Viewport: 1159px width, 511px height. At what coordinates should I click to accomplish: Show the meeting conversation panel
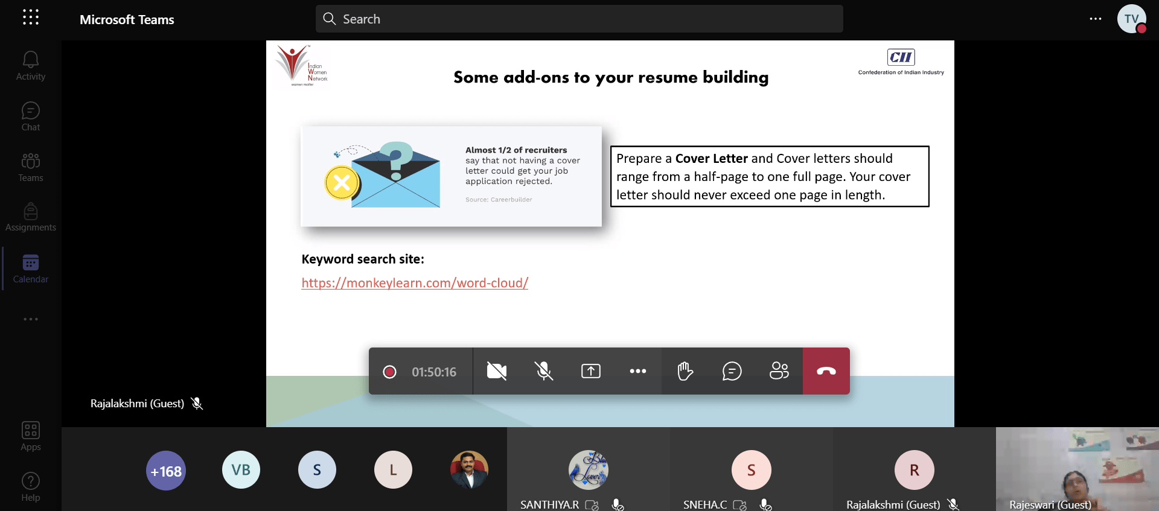732,371
